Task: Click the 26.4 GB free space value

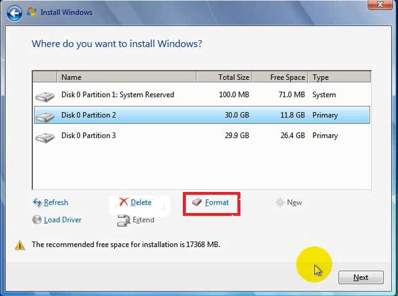Action: (293, 136)
